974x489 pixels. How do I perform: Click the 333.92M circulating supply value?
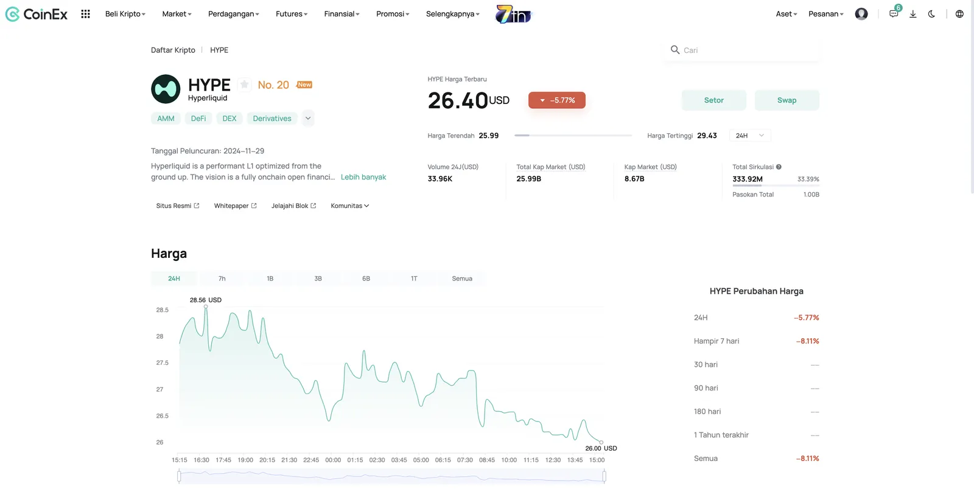tap(748, 179)
